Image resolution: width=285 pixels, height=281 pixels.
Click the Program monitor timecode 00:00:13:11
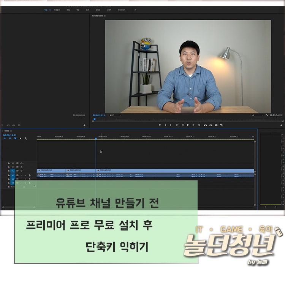click(x=99, y=115)
